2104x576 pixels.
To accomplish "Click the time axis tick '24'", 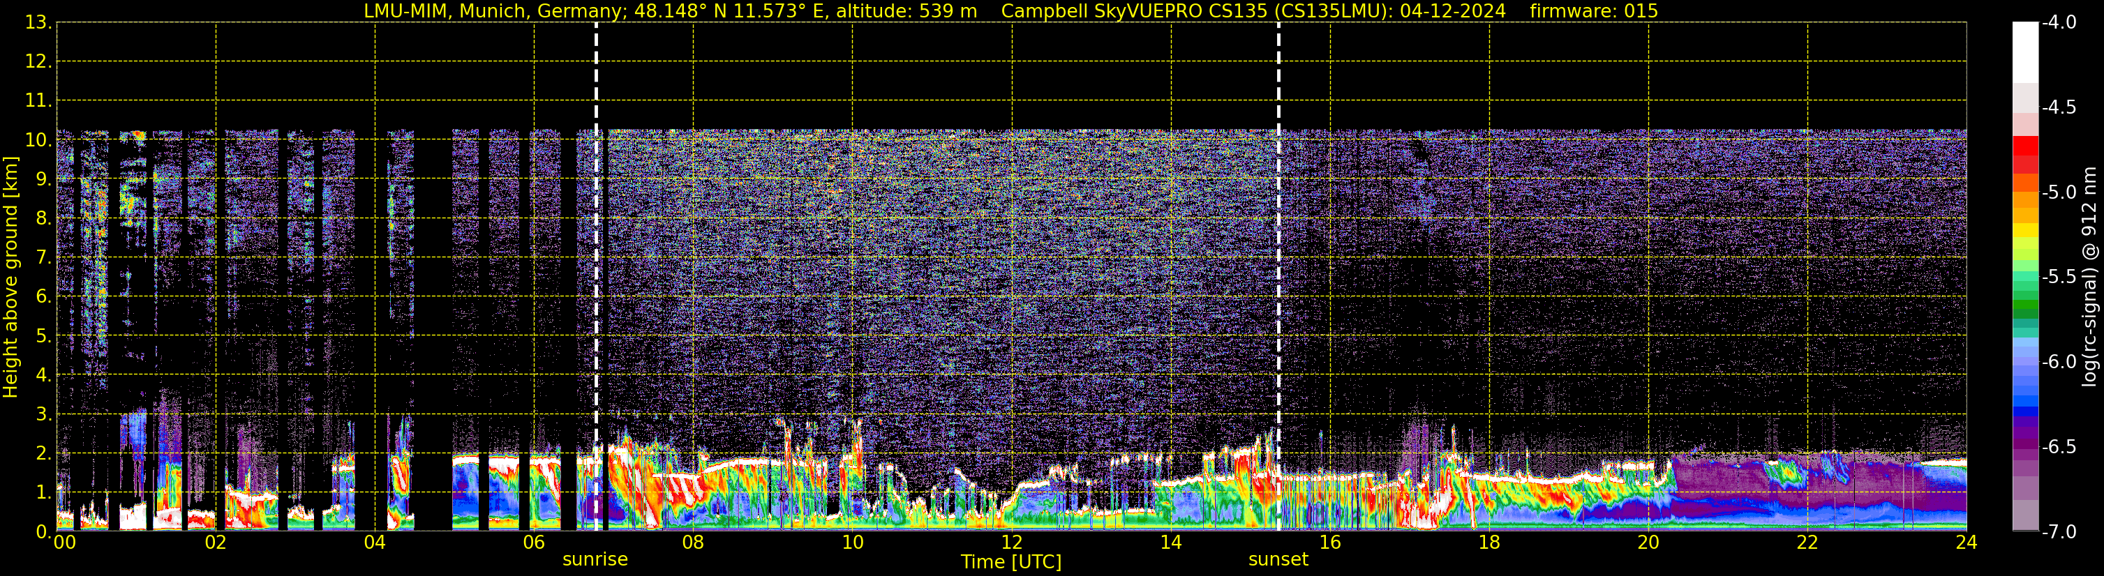I will click(1966, 543).
